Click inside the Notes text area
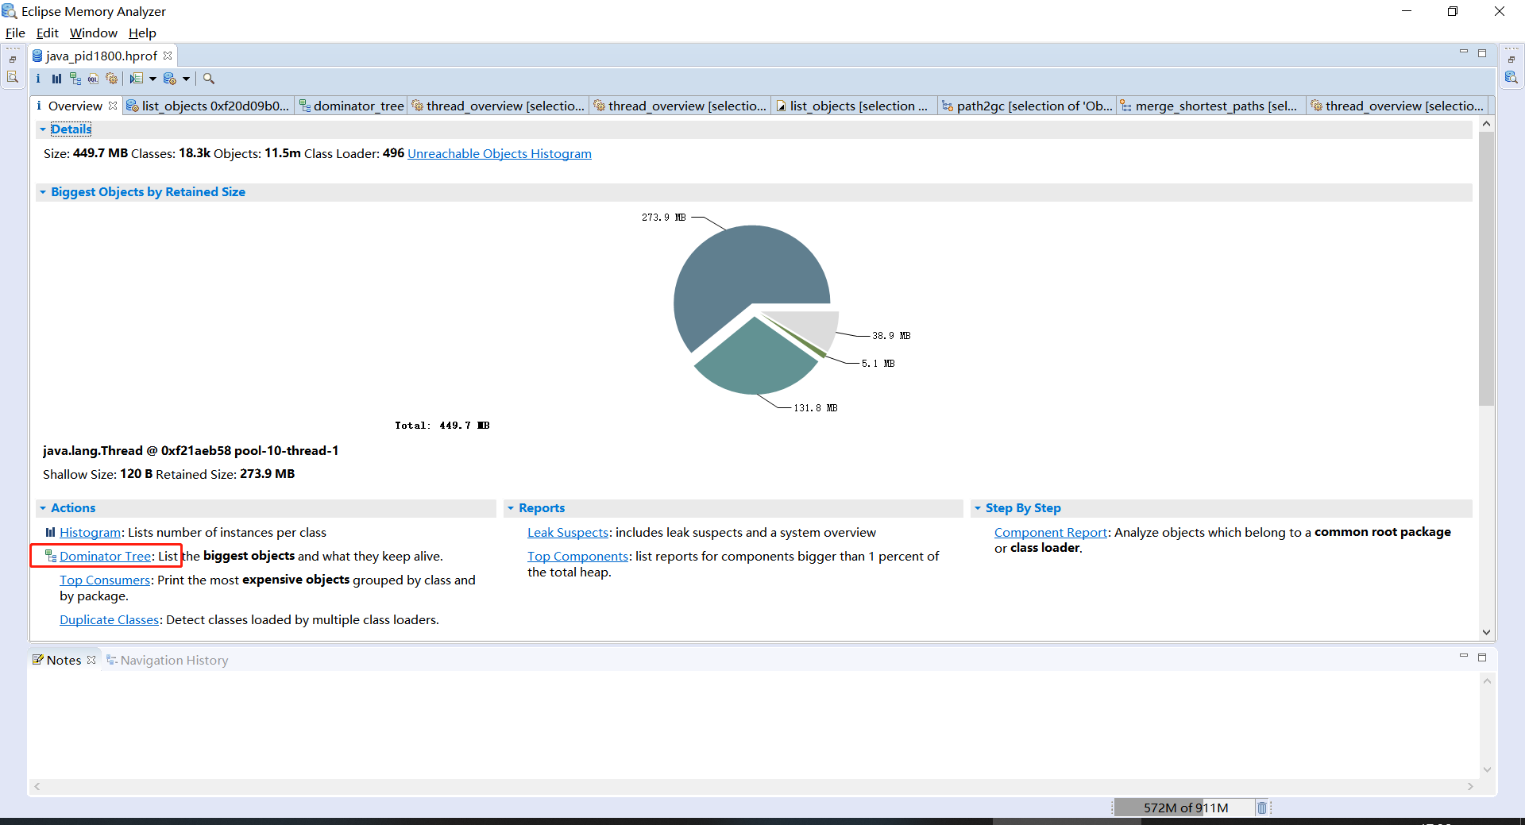 point(753,724)
